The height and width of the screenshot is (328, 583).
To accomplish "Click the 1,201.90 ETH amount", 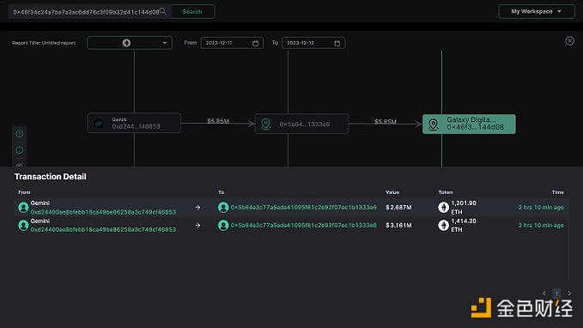I will pyautogui.click(x=464, y=207).
